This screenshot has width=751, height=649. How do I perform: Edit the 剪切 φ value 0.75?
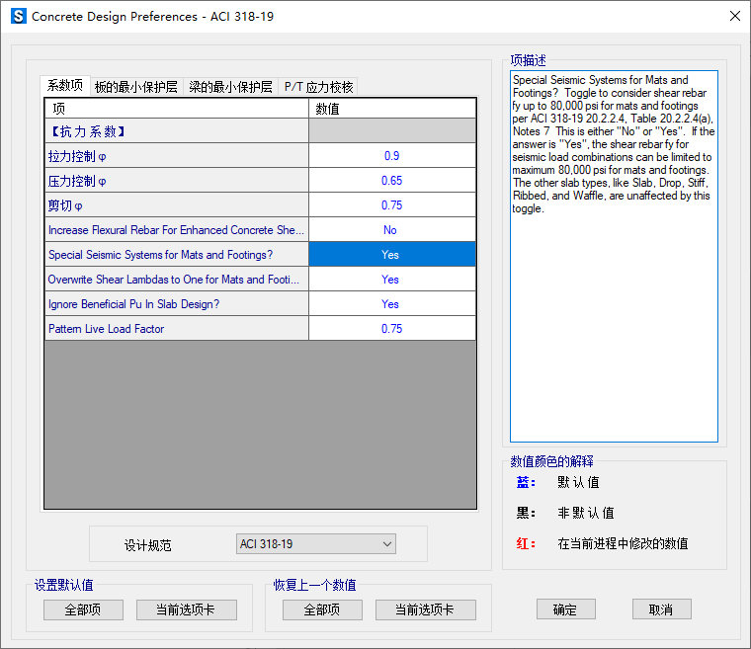(x=391, y=205)
